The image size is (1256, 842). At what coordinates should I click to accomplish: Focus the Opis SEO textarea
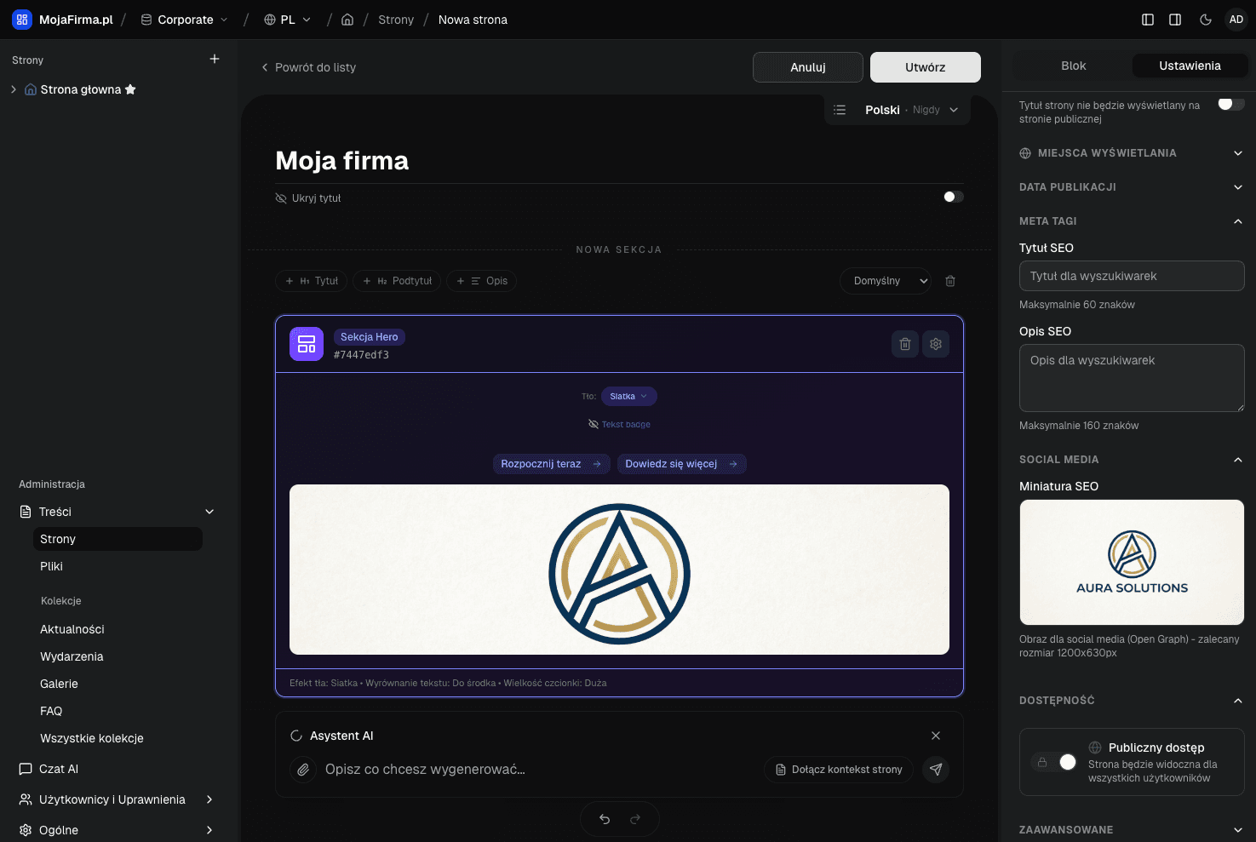click(1132, 378)
